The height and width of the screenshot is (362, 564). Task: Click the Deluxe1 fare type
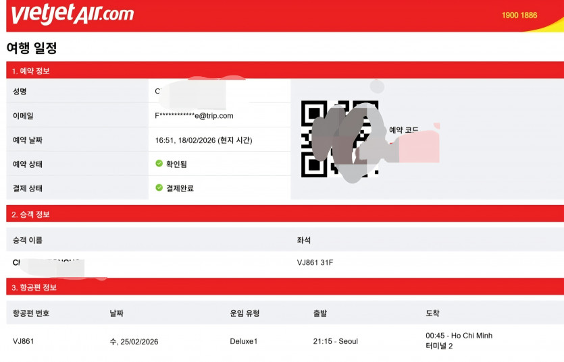coord(244,341)
